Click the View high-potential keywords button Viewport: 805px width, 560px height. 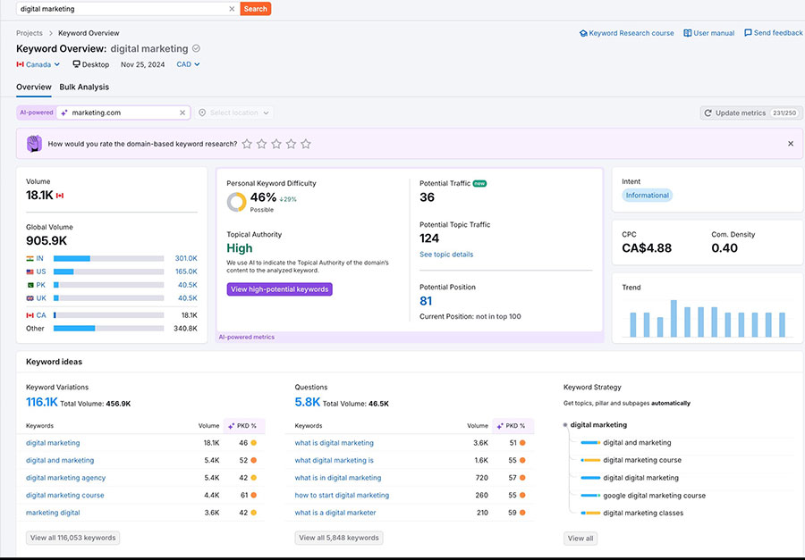pos(279,289)
